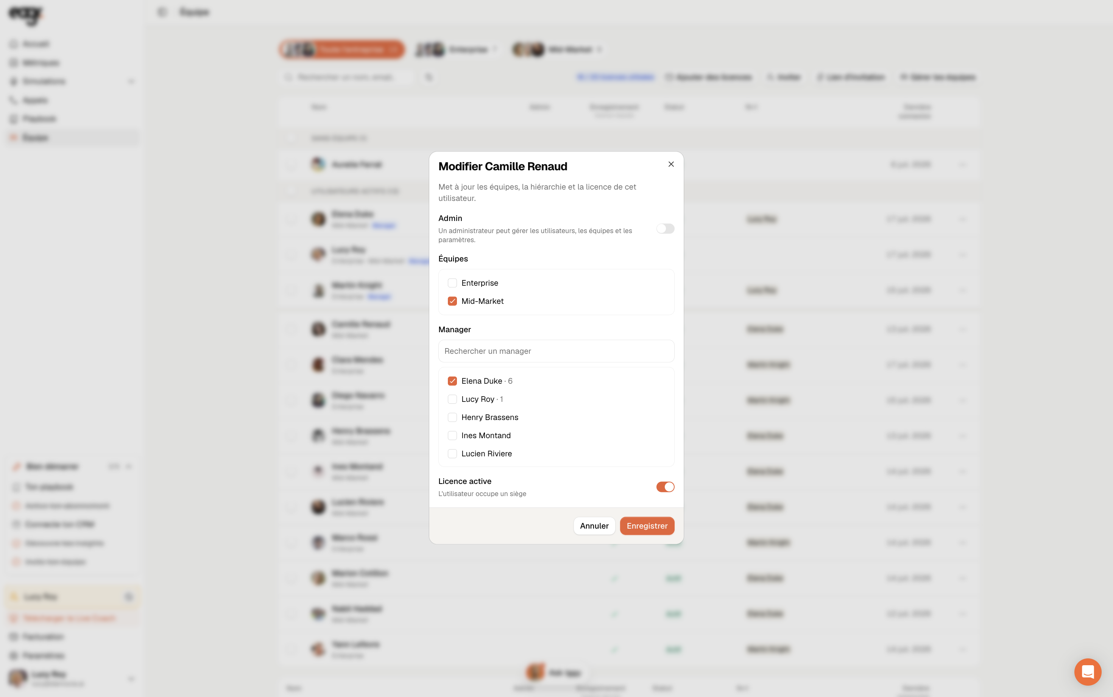Select Lucy Roy as manager
Viewport: 1113px width, 697px height.
(452, 399)
